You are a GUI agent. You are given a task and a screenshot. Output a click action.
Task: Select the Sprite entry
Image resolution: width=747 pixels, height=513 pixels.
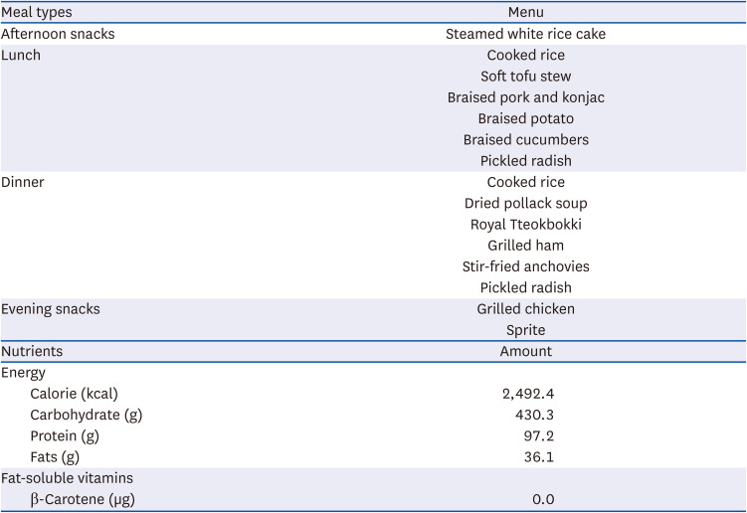(525, 330)
